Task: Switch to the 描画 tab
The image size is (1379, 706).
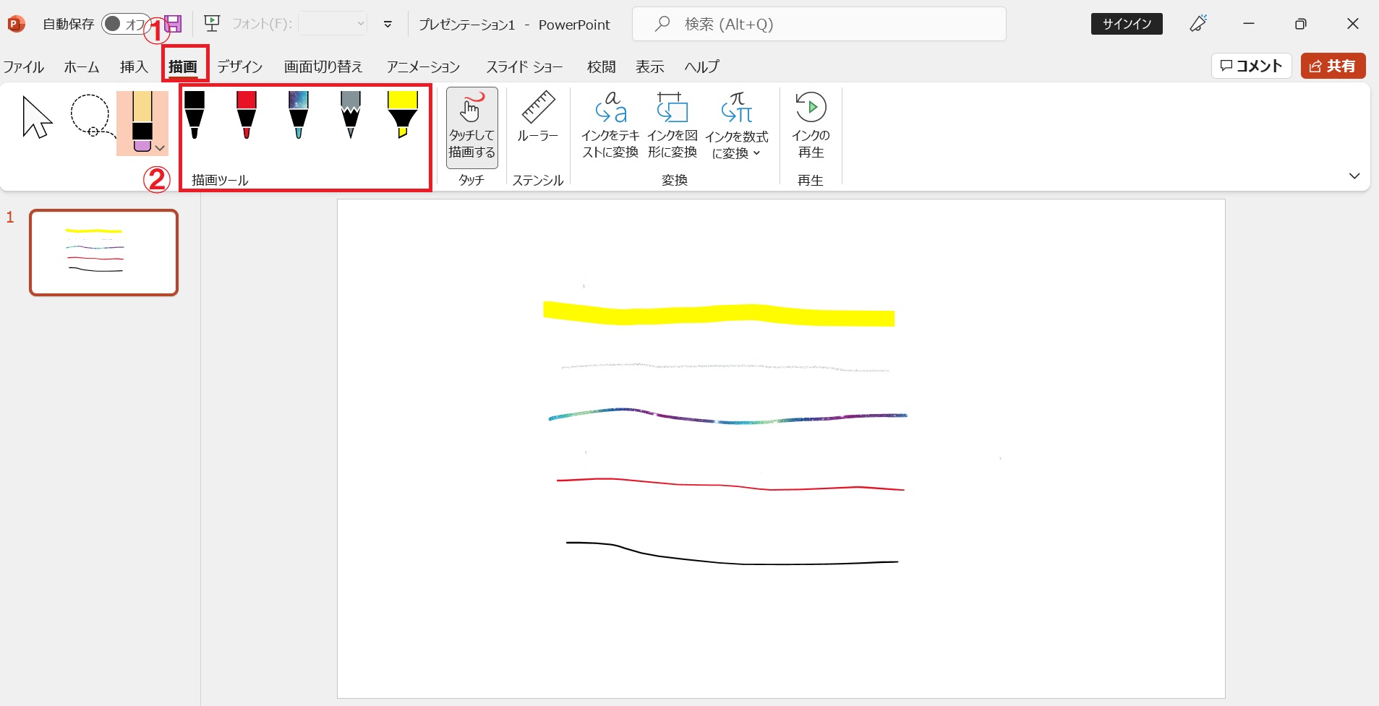Action: pos(183,66)
